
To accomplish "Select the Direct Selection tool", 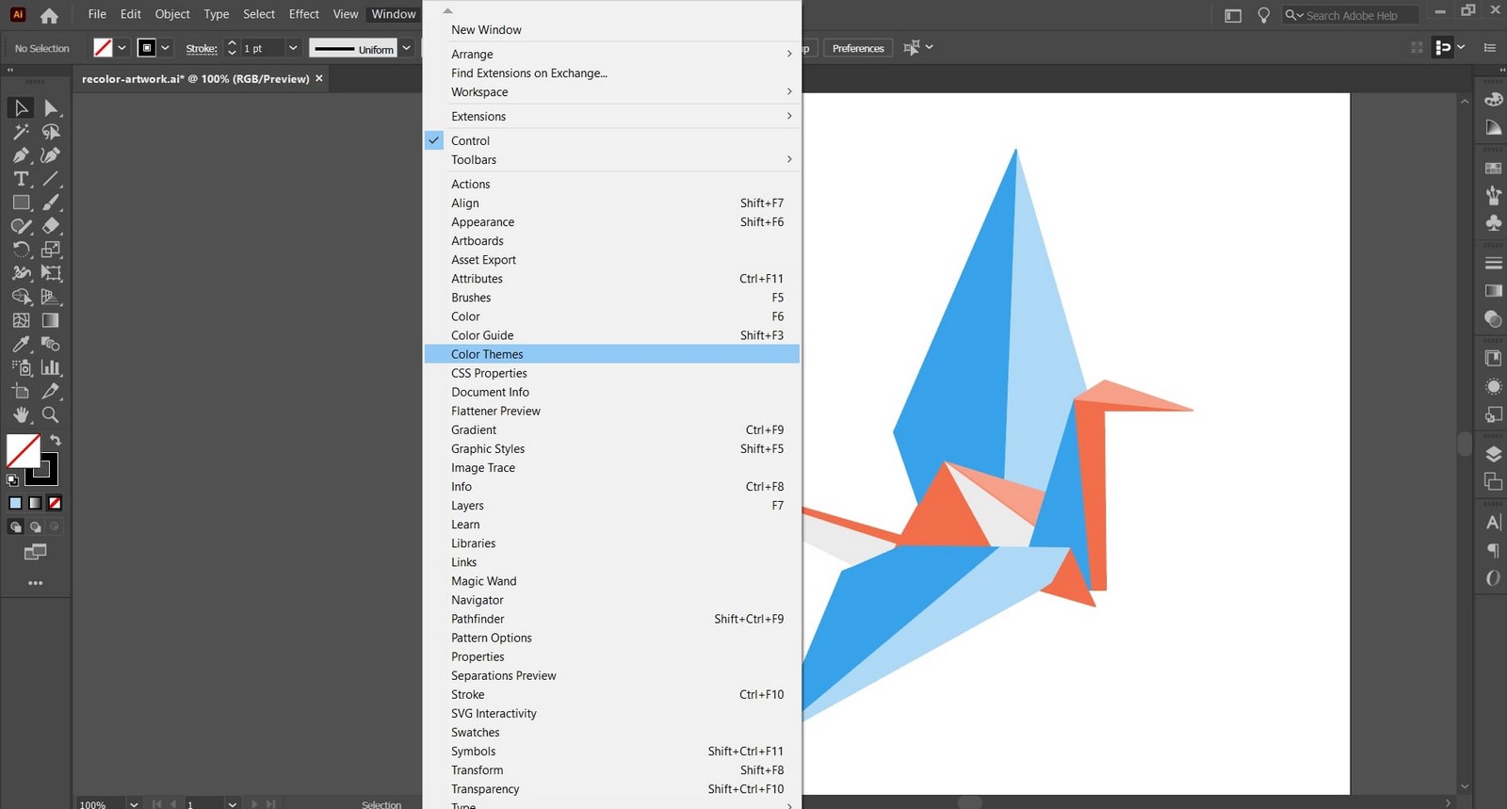I will pyautogui.click(x=51, y=108).
